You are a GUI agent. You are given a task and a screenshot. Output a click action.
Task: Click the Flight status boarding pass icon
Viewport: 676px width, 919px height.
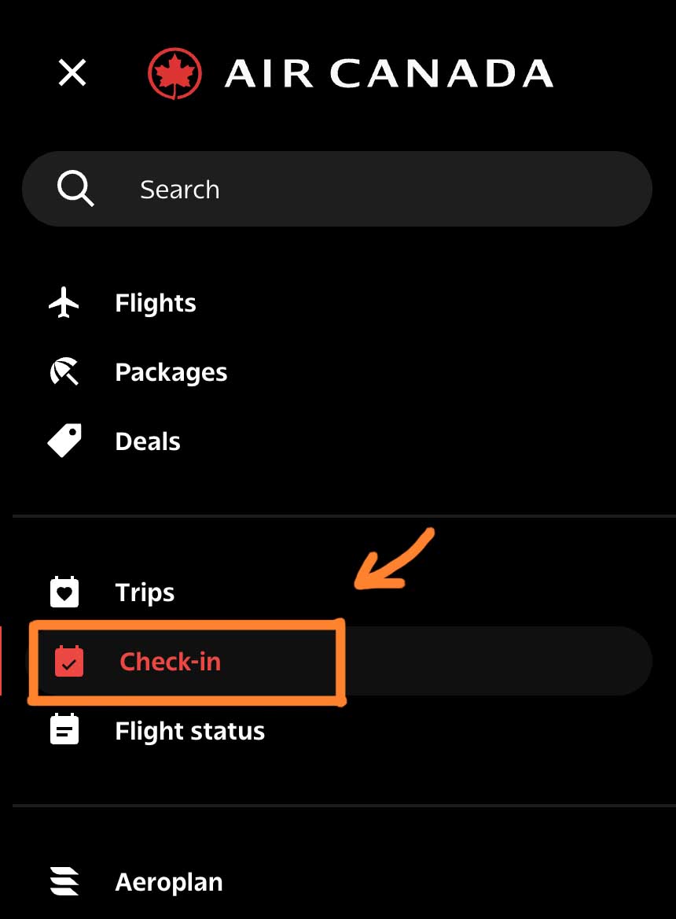pyautogui.click(x=63, y=729)
